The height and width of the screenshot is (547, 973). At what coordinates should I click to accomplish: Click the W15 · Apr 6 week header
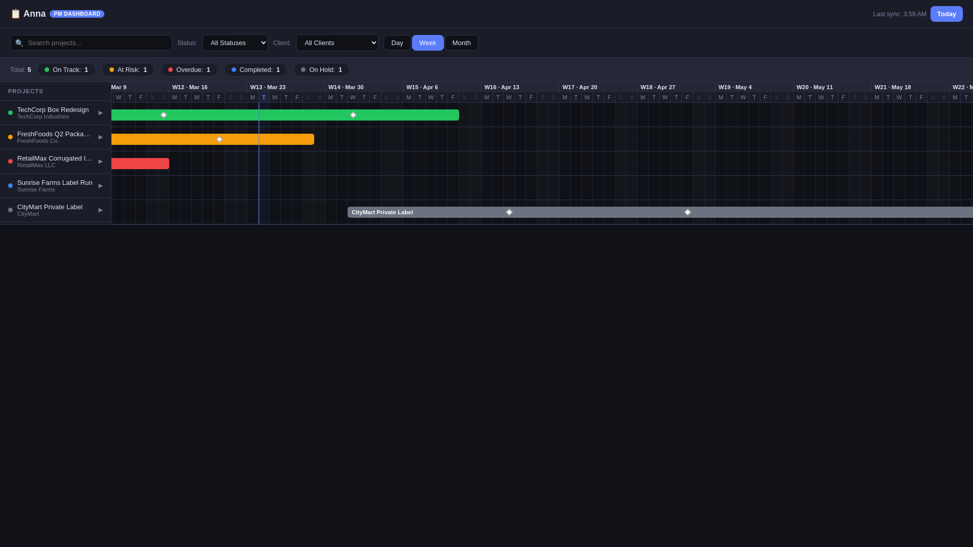tap(442, 87)
